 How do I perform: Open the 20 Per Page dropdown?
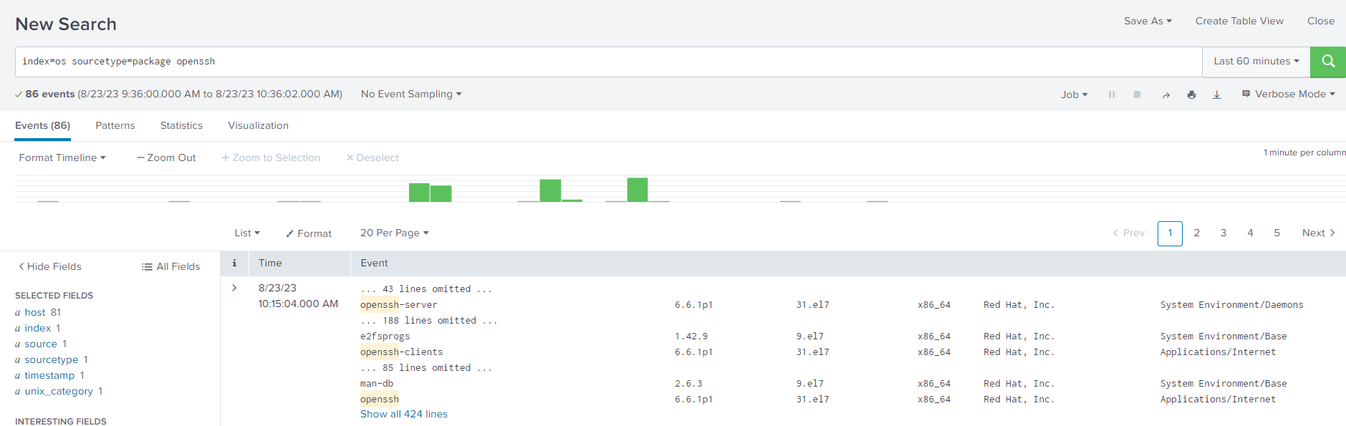394,233
